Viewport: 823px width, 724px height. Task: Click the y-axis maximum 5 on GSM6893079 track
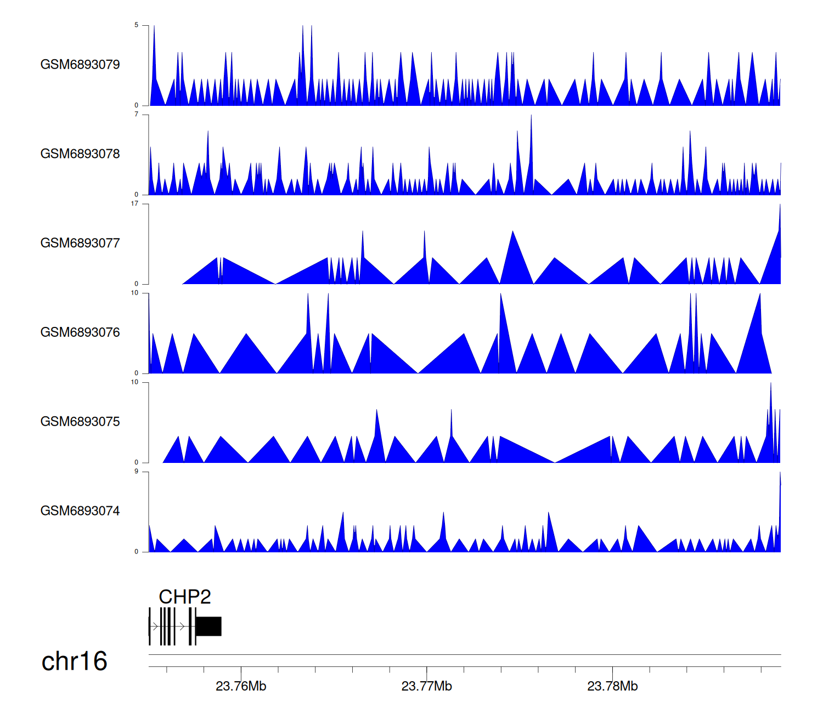click(x=137, y=25)
